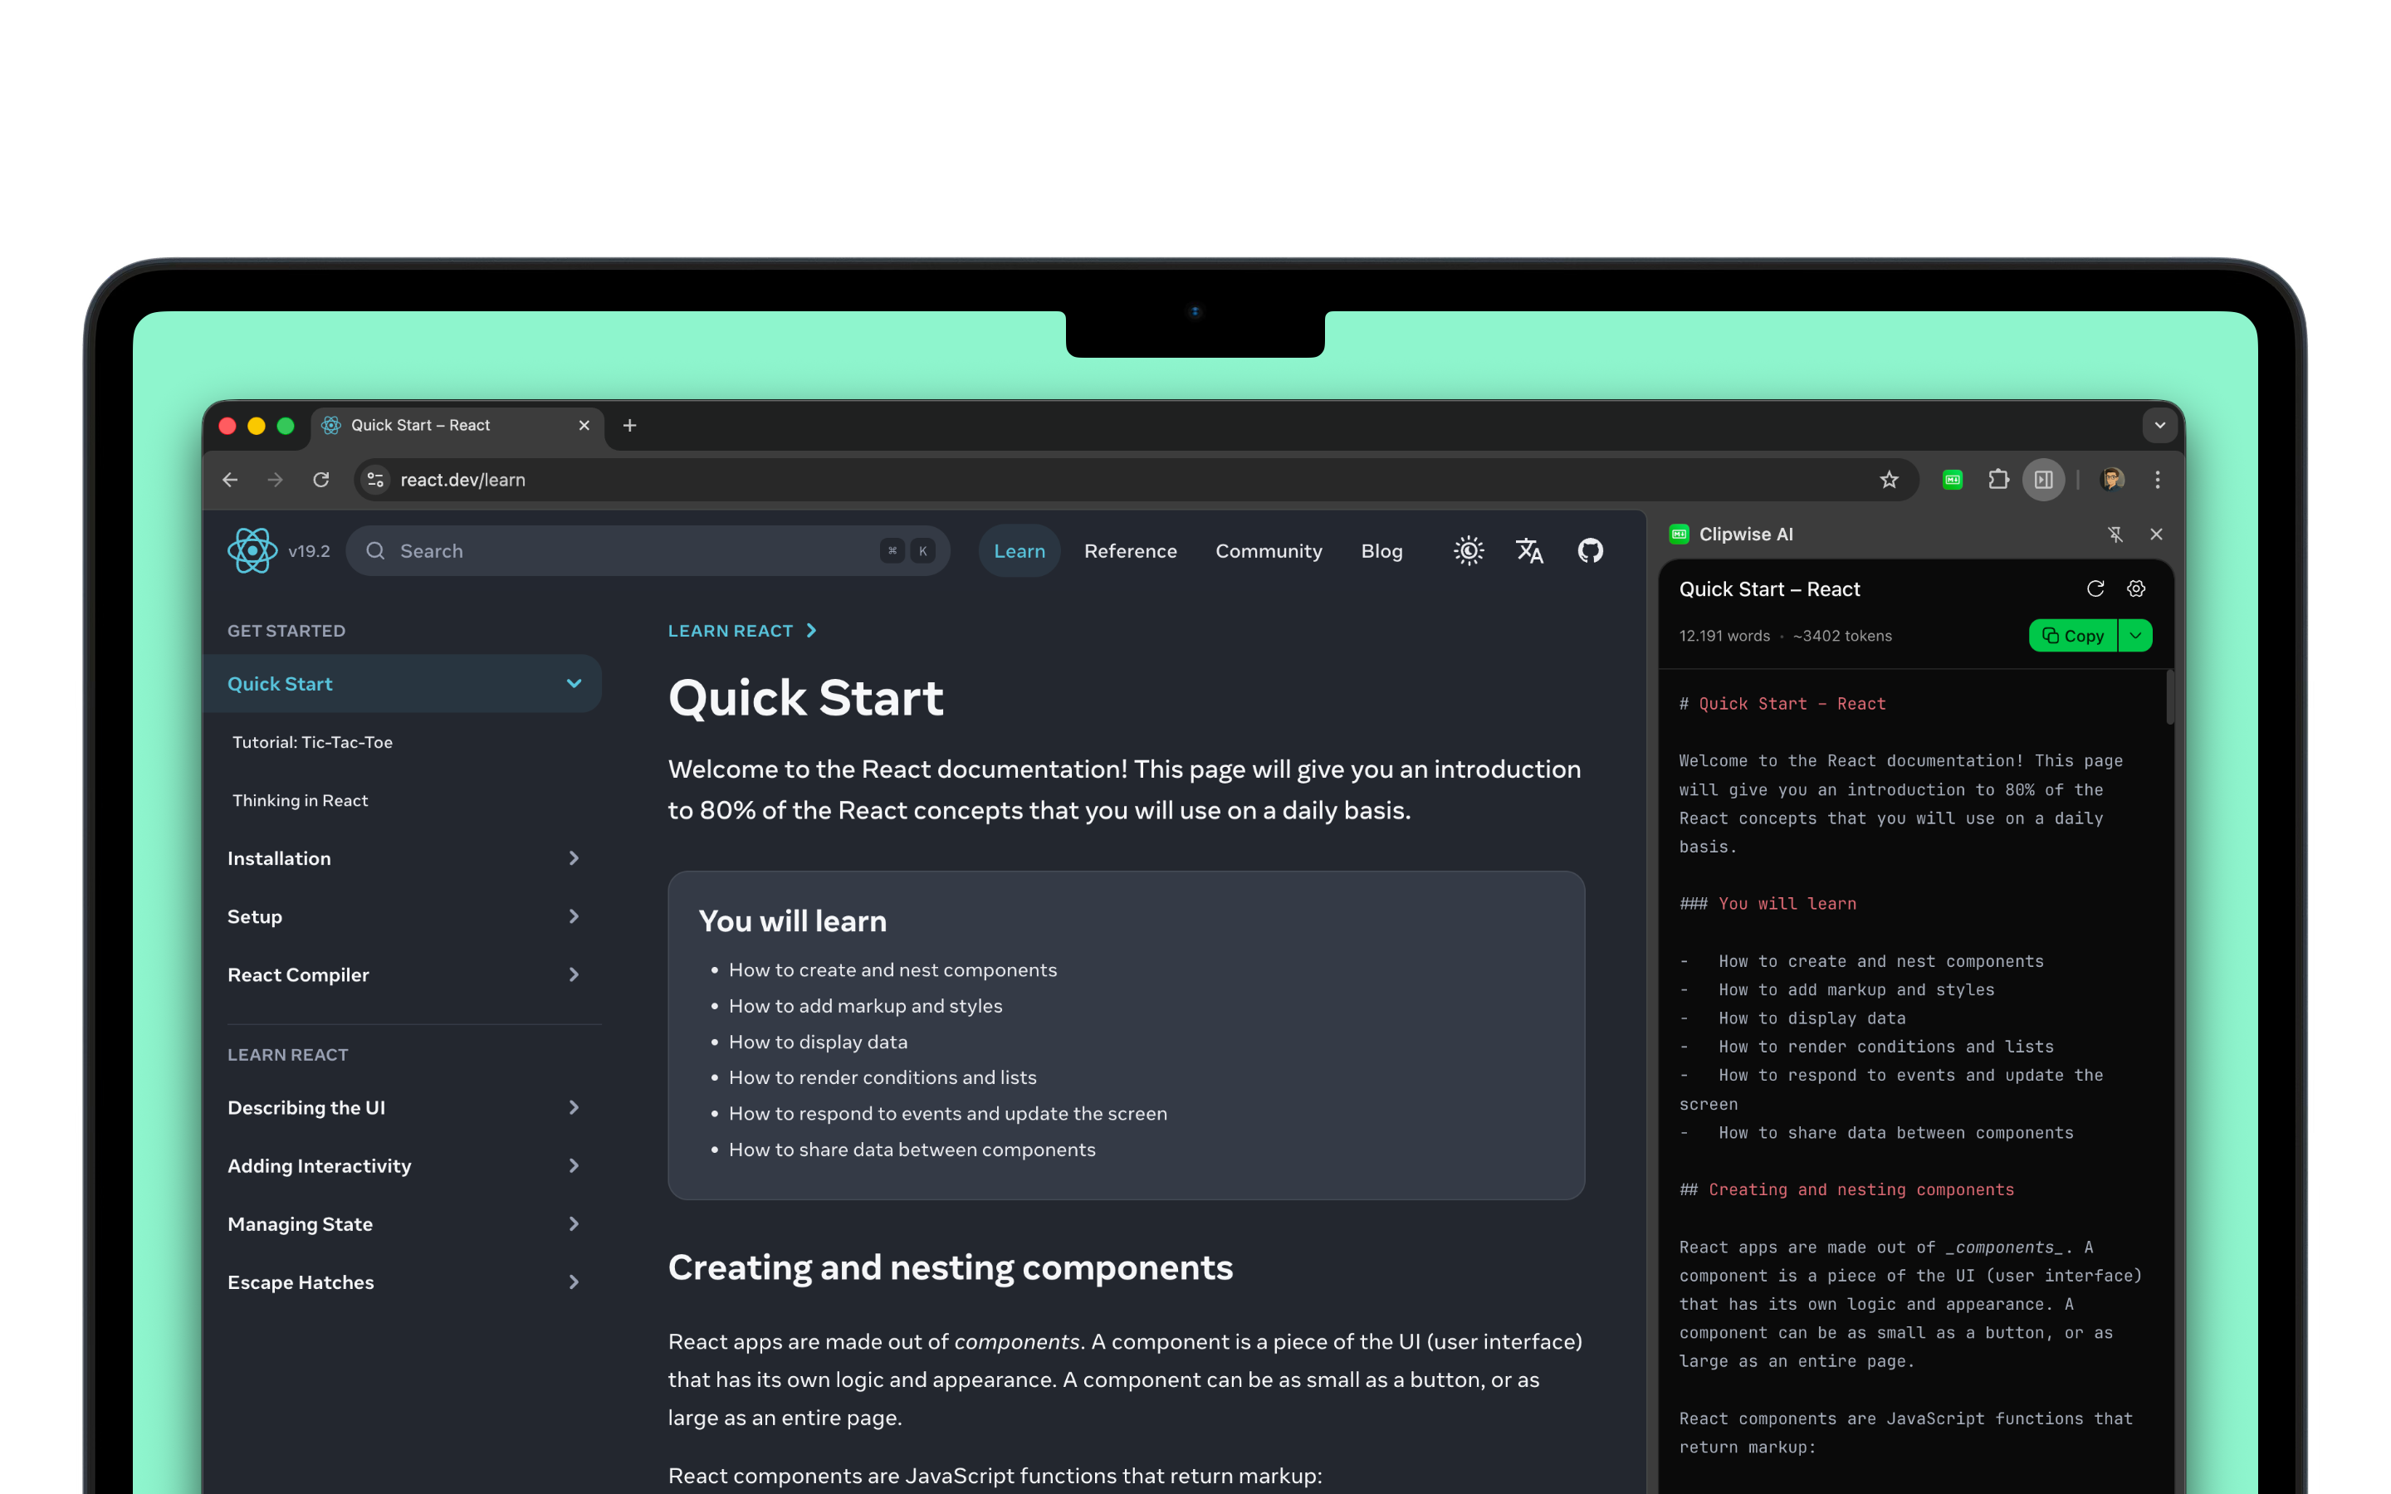Viewport: 2391px width, 1494px height.
Task: Select the theme toggle sun icon
Action: [x=1468, y=550]
